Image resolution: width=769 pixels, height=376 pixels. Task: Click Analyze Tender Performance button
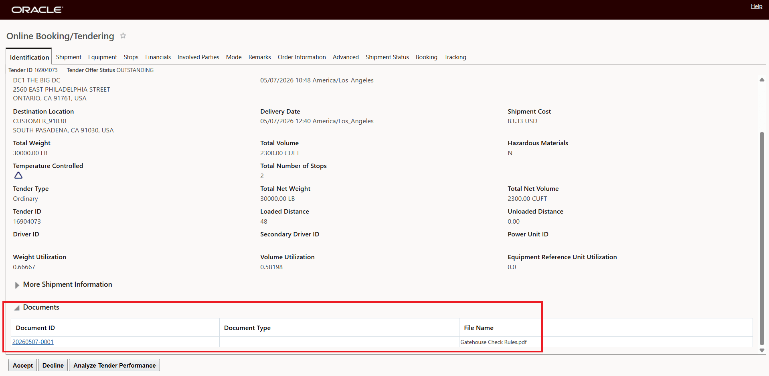(115, 365)
